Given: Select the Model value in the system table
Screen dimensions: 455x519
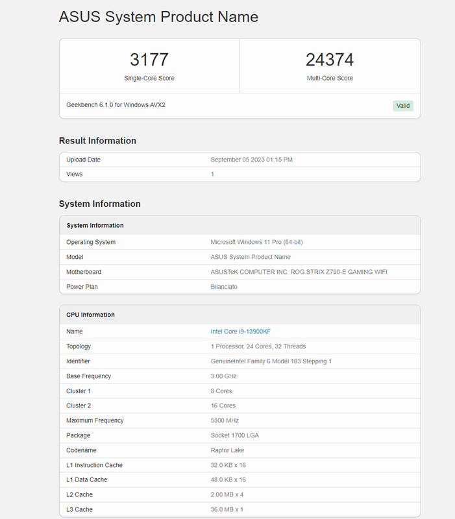Looking at the screenshot, I should pos(251,257).
